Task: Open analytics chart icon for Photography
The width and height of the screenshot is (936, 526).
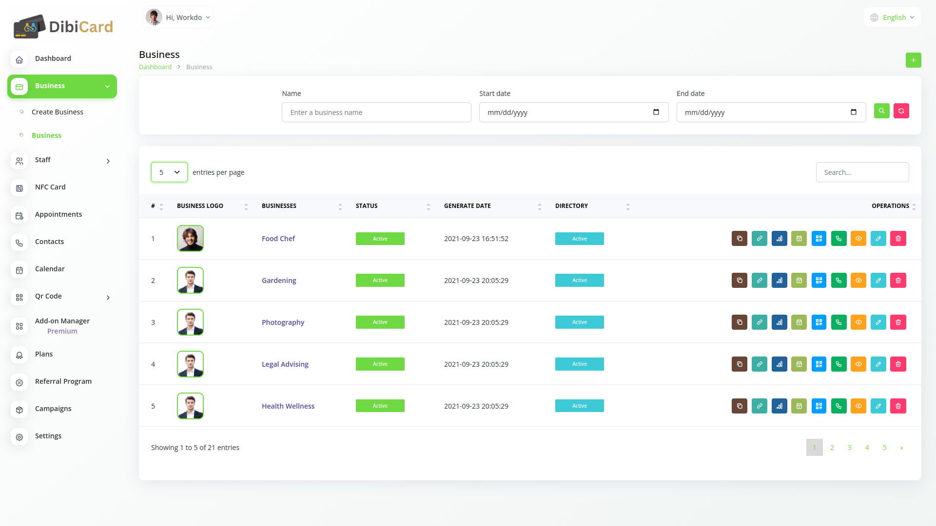Action: coord(779,322)
